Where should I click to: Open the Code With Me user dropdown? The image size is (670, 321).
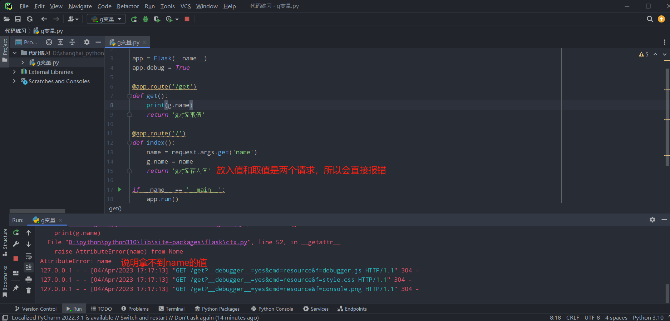pos(73,19)
